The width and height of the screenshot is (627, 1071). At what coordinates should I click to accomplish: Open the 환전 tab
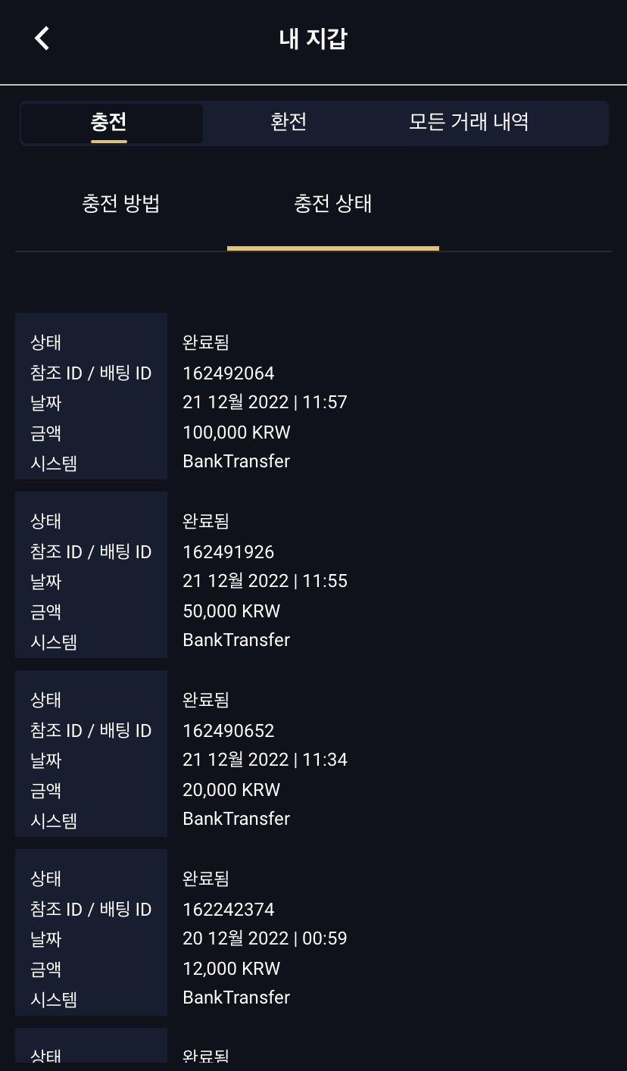289,123
